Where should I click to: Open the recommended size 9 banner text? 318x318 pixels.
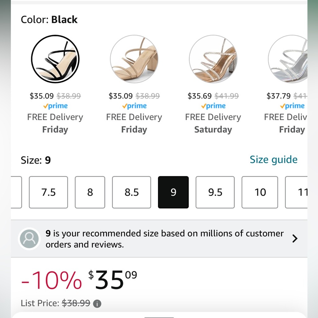[x=164, y=239]
